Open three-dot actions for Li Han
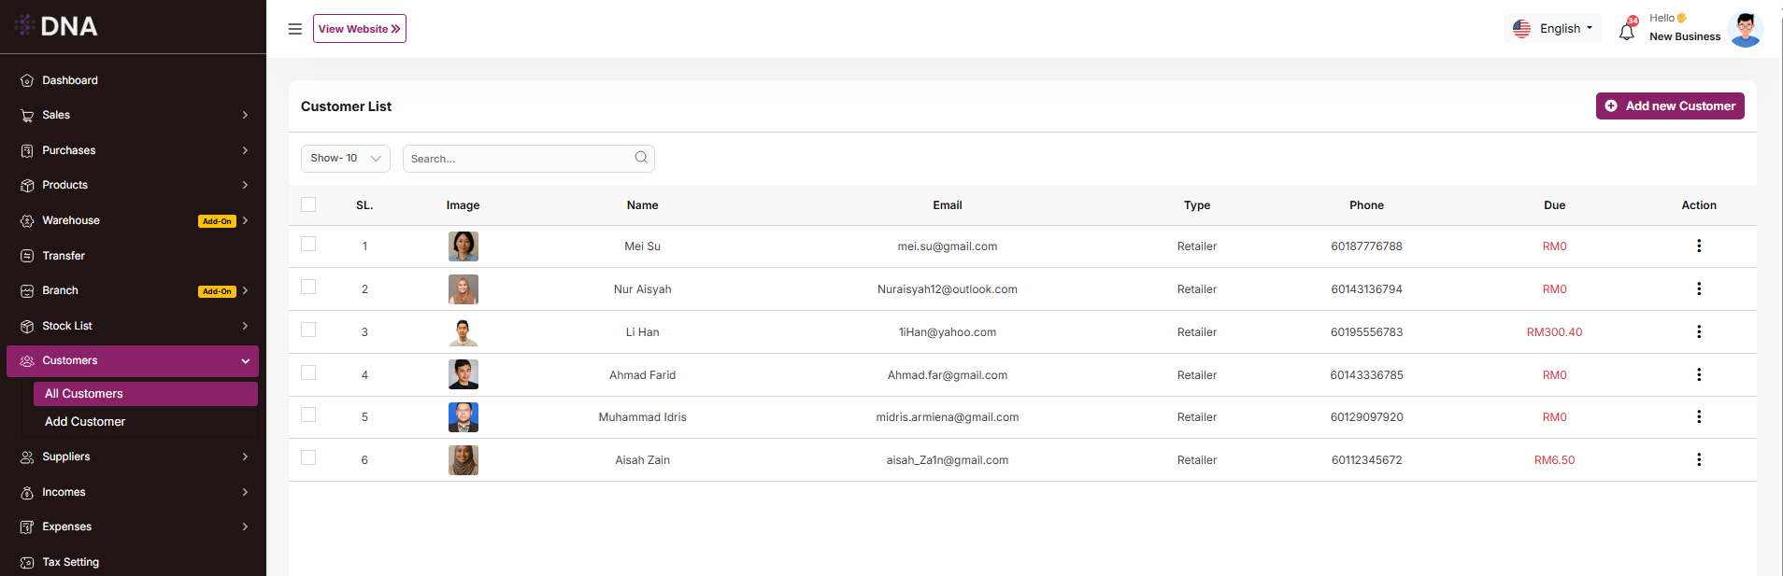The image size is (1783, 576). (x=1698, y=331)
